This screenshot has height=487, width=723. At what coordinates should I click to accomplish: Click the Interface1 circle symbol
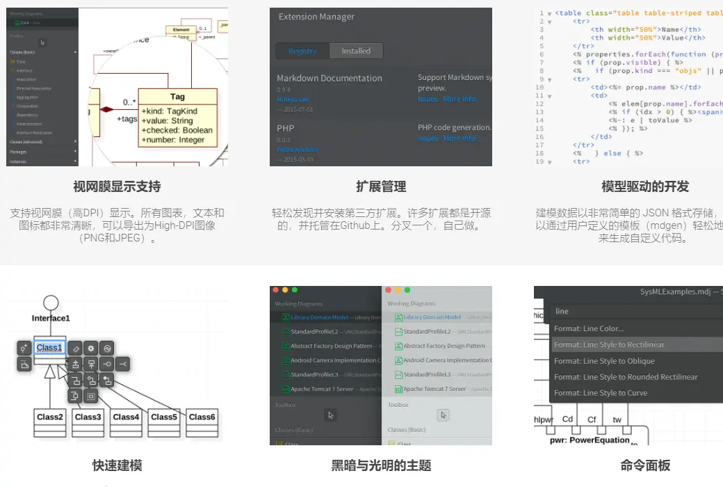click(51, 303)
